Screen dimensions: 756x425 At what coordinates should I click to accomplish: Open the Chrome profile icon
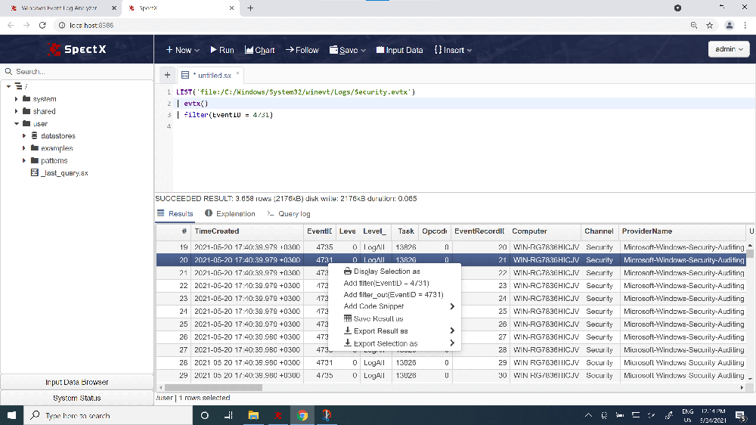click(x=729, y=25)
